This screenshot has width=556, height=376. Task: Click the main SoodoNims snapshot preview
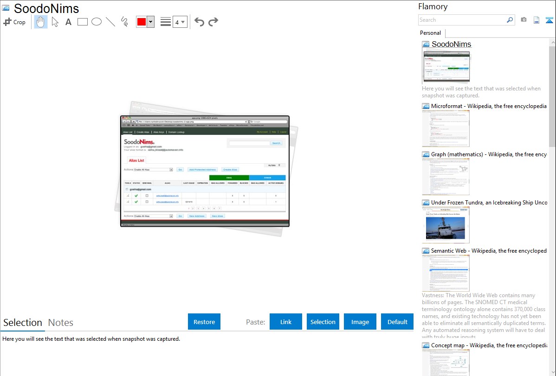click(205, 171)
